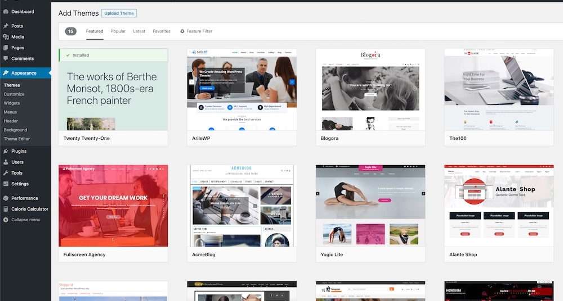Open the Performance menu item
The height and width of the screenshot is (301, 563).
pyautogui.click(x=25, y=198)
